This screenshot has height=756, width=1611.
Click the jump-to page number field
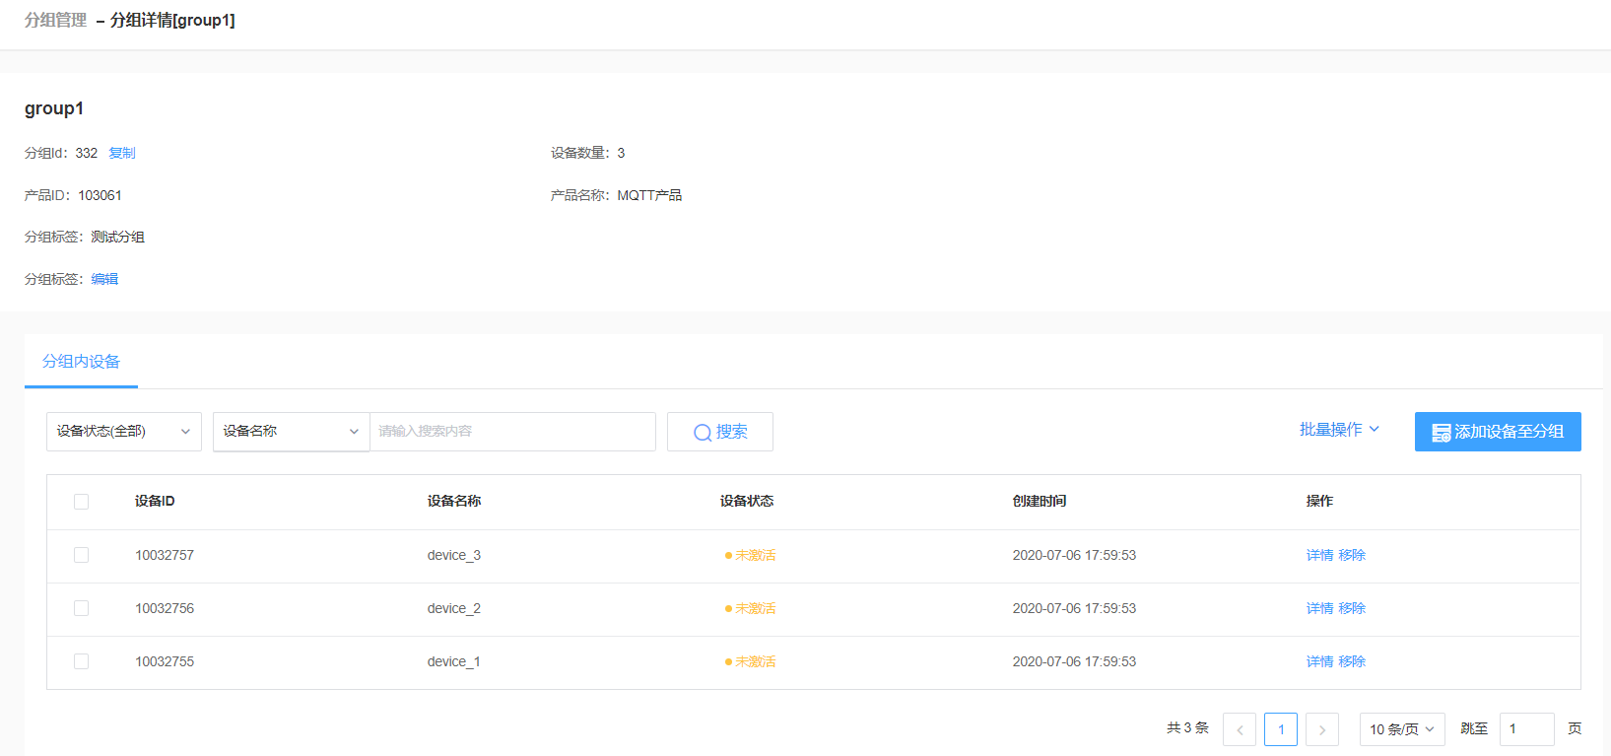pyautogui.click(x=1525, y=729)
